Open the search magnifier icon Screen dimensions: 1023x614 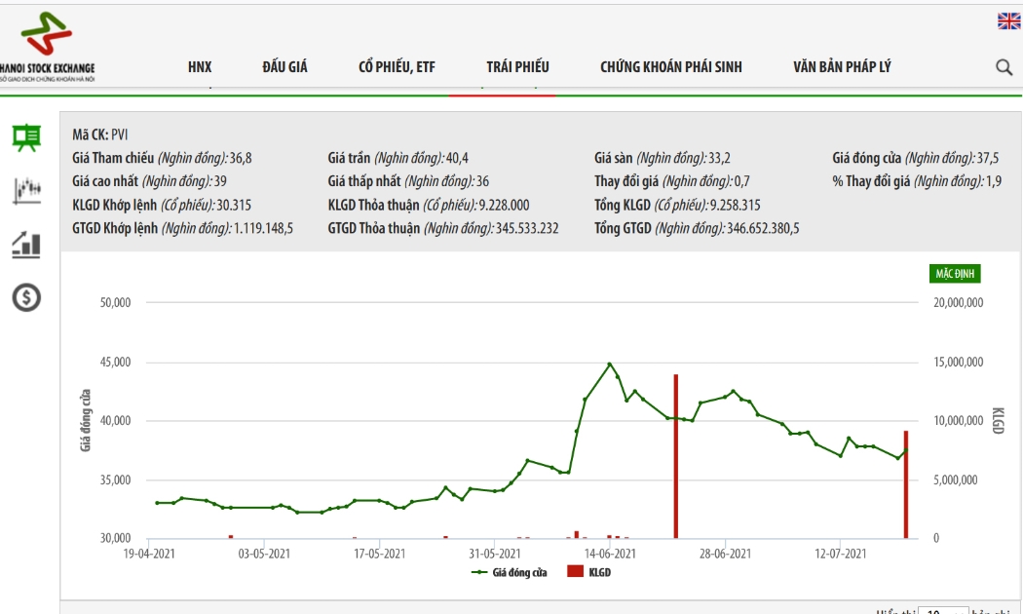[x=1004, y=66]
